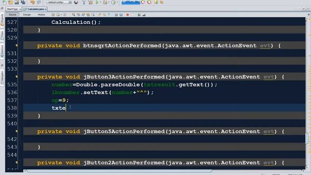Click gutter marker beside jButton5ActionPerformed
Image resolution: width=311 pixels, height=175 pixels.
click(x=17, y=131)
